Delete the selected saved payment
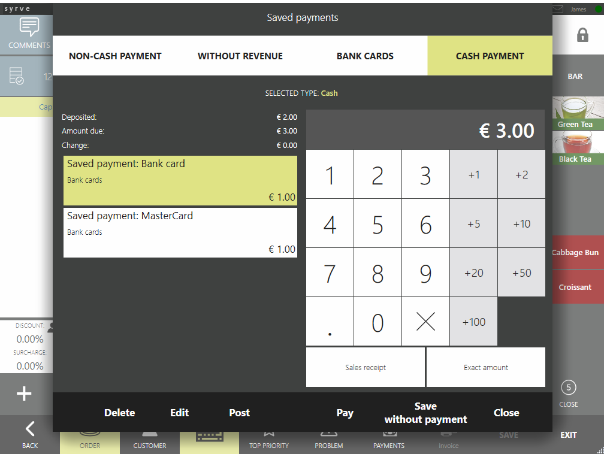Viewport: 604px width, 454px height. 119,413
